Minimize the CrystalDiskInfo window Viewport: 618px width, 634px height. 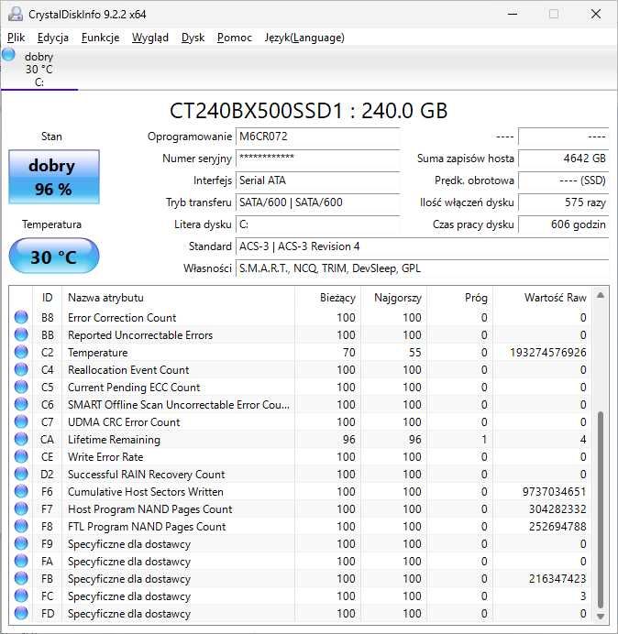click(513, 14)
